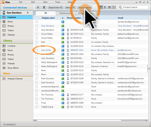Click Import from PC button

pyautogui.click(x=55, y=7)
